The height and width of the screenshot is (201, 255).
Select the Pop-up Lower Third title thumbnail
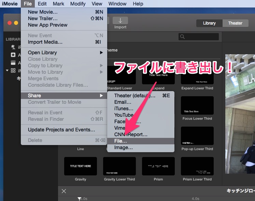point(197,136)
